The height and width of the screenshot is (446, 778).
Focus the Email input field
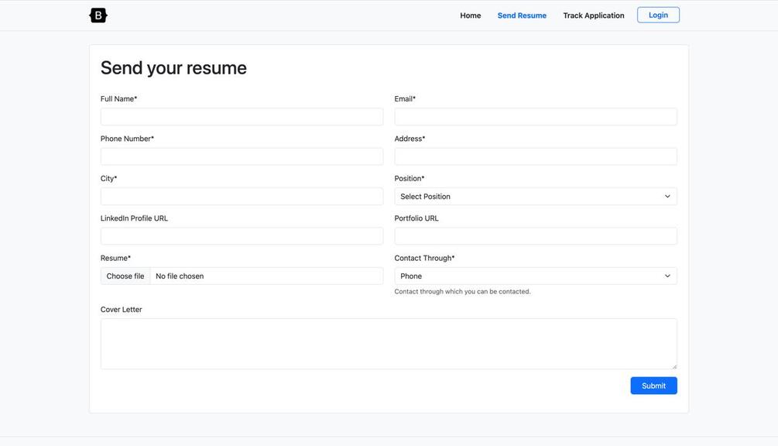tap(536, 117)
